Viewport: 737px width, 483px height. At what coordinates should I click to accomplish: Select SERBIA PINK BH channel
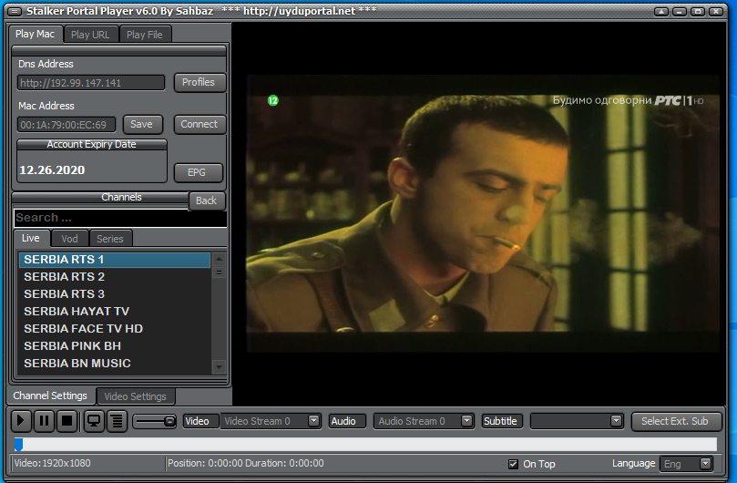tap(115, 346)
